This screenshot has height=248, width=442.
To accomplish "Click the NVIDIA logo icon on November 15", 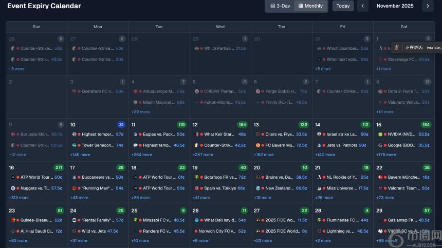I will pos(380,135).
